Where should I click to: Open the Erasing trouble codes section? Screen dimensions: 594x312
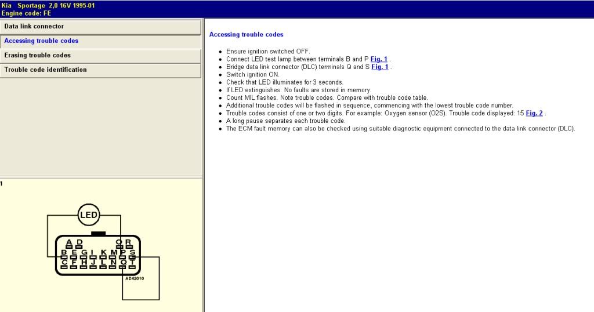click(100, 56)
